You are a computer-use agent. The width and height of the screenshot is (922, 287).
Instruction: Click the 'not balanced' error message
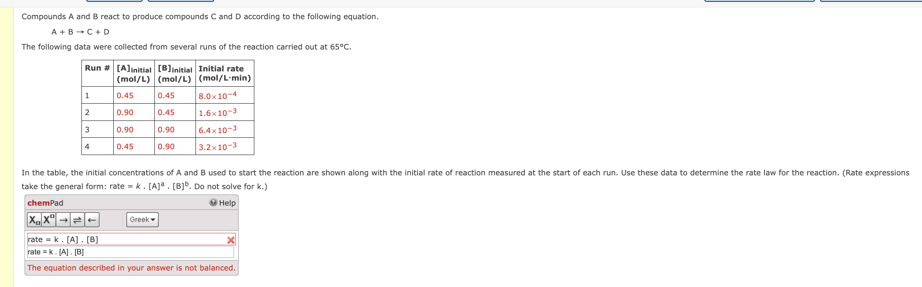click(x=132, y=268)
